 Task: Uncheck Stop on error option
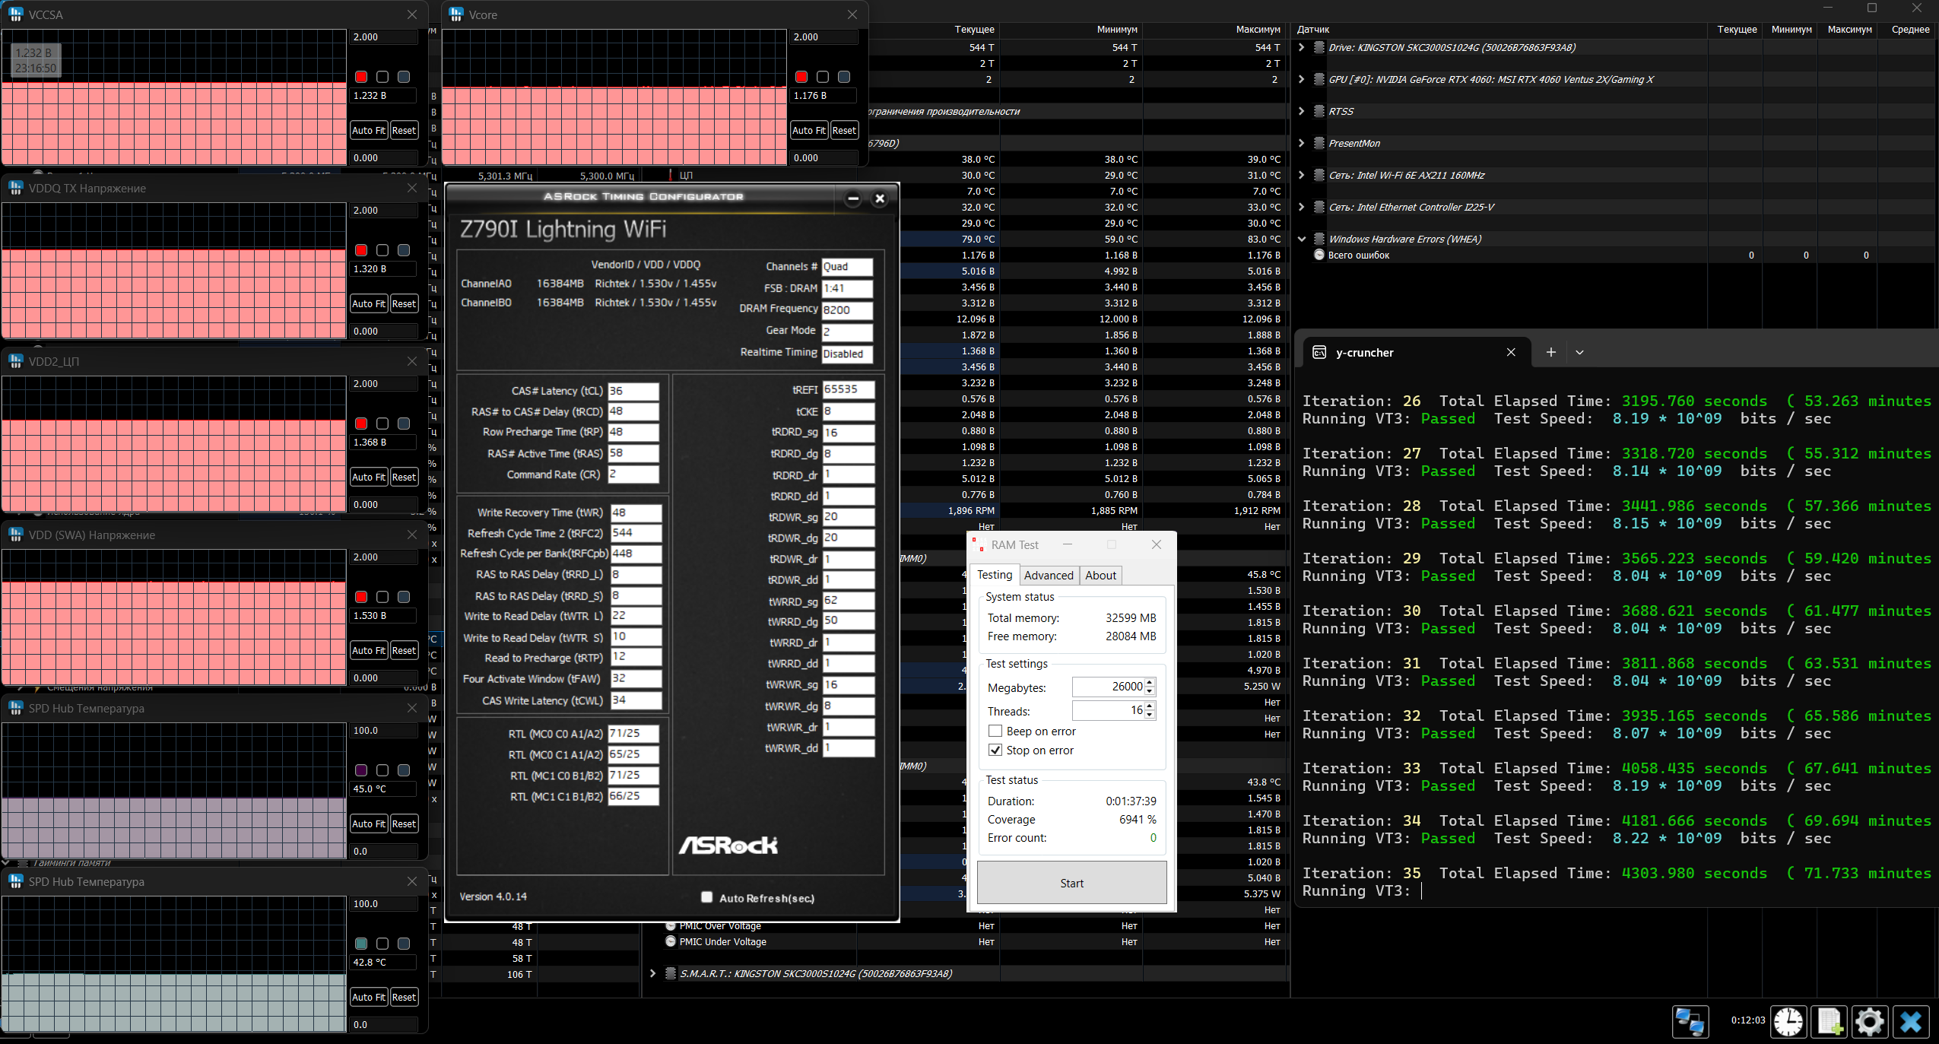tap(995, 750)
